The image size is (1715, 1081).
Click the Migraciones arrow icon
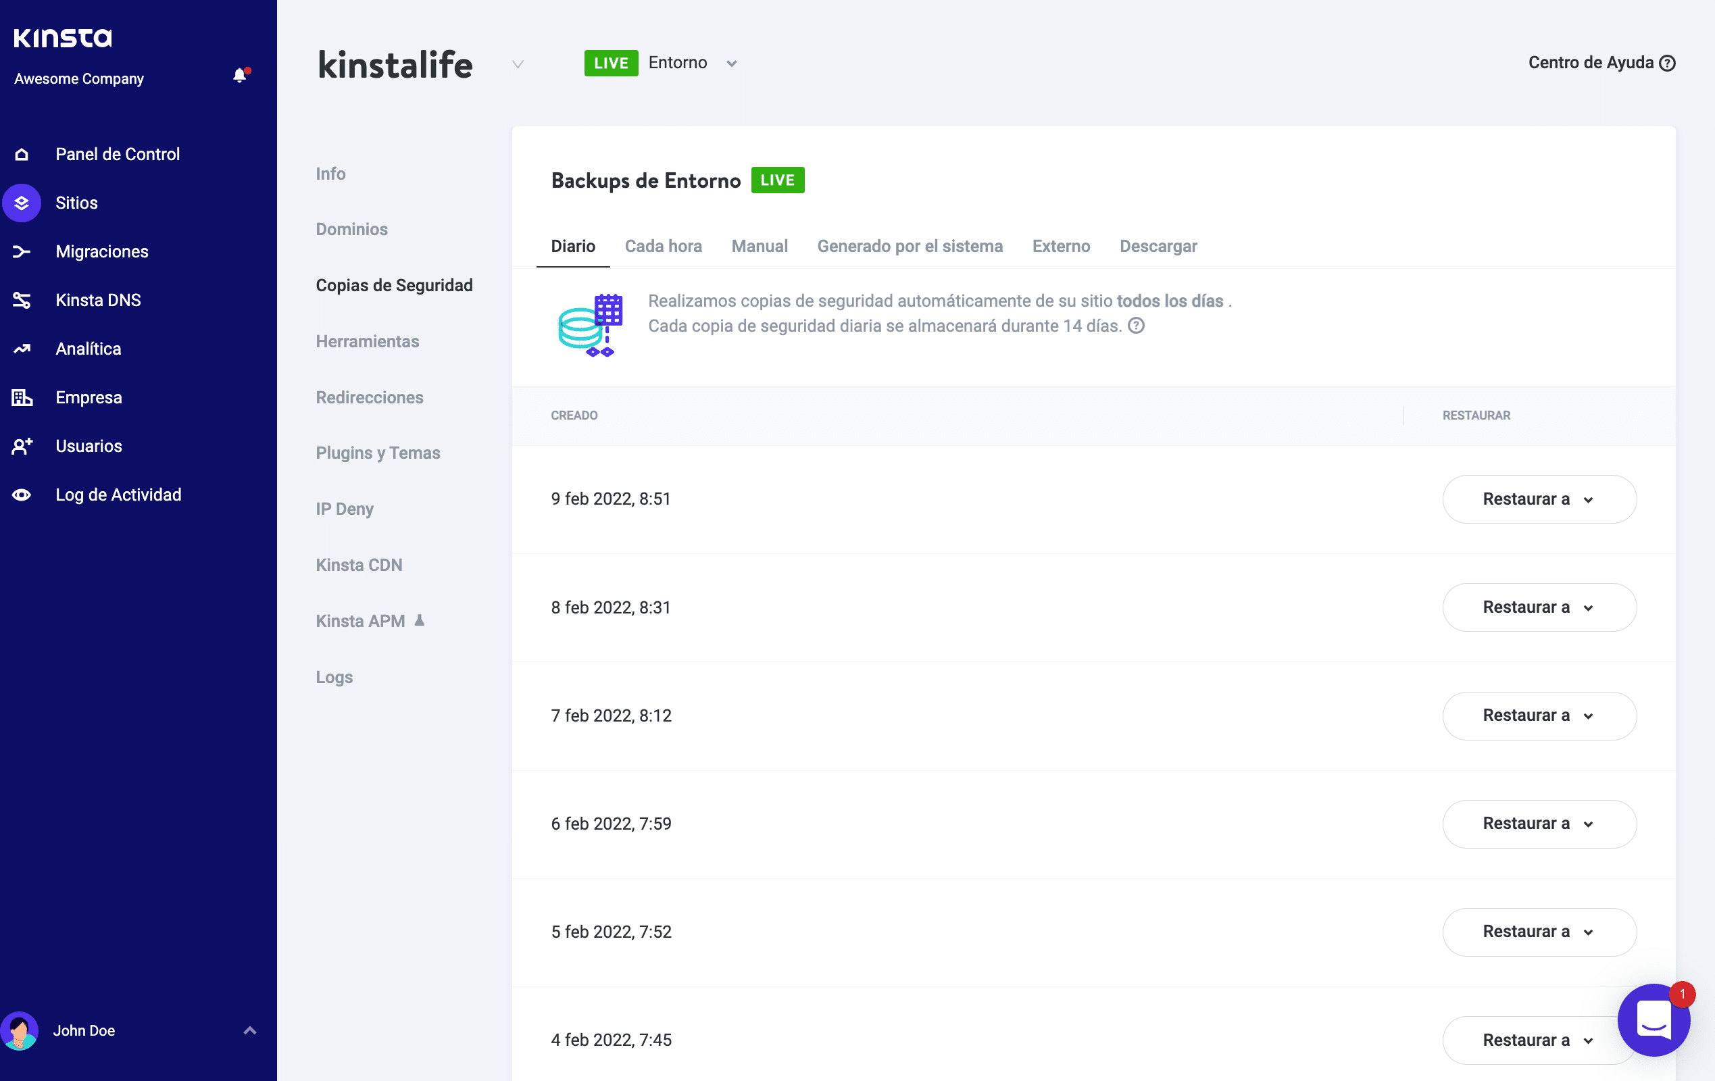coord(22,251)
